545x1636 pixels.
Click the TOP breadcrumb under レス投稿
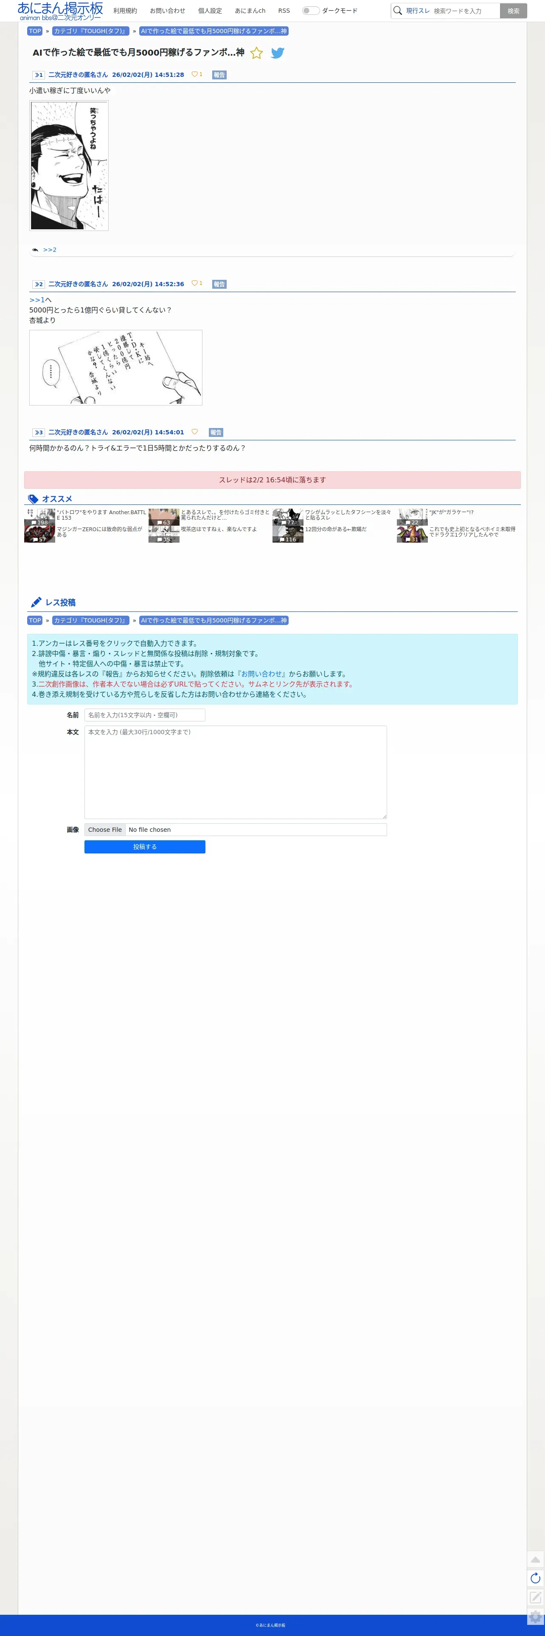point(35,620)
